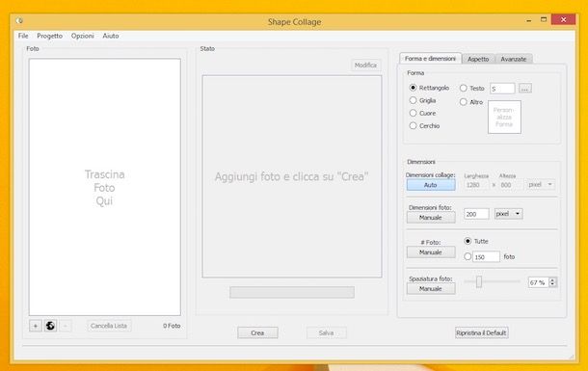Click the Personalizza Forma custom shape box
The width and height of the screenshot is (588, 371).
click(x=504, y=117)
